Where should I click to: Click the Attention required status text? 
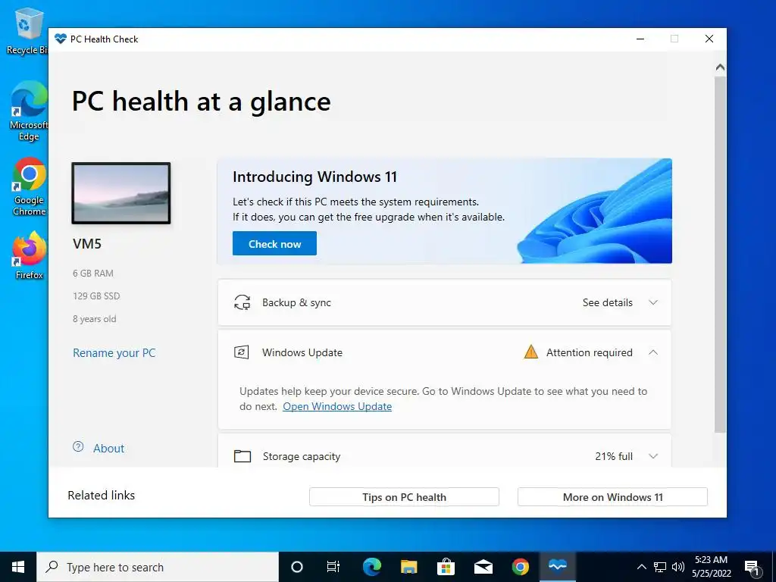(x=589, y=352)
